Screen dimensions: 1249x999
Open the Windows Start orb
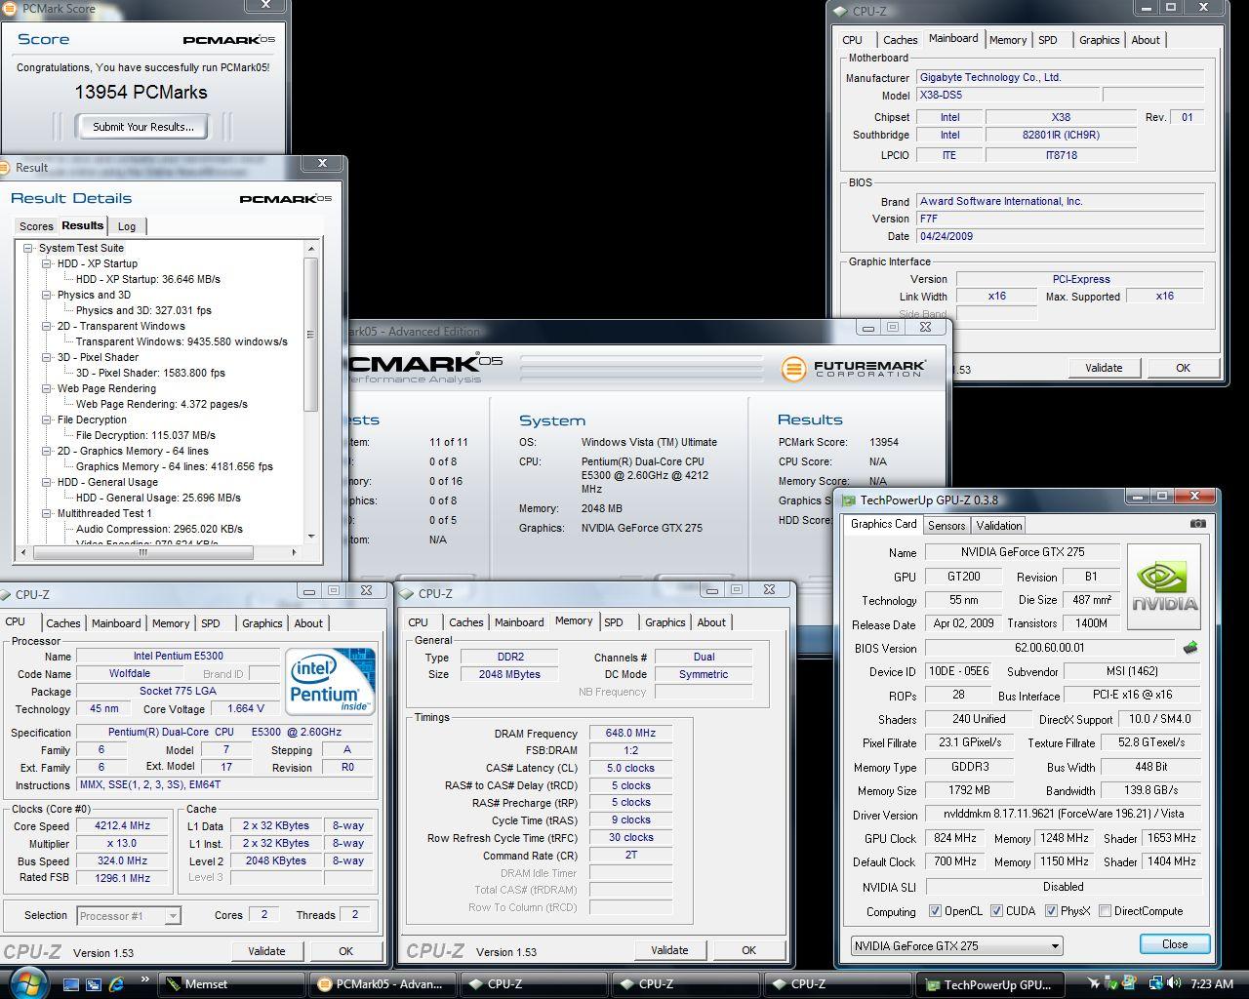click(x=27, y=983)
